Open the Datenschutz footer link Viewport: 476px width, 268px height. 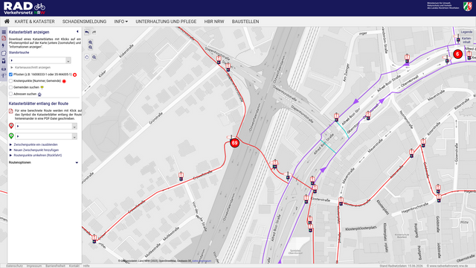[14, 266]
